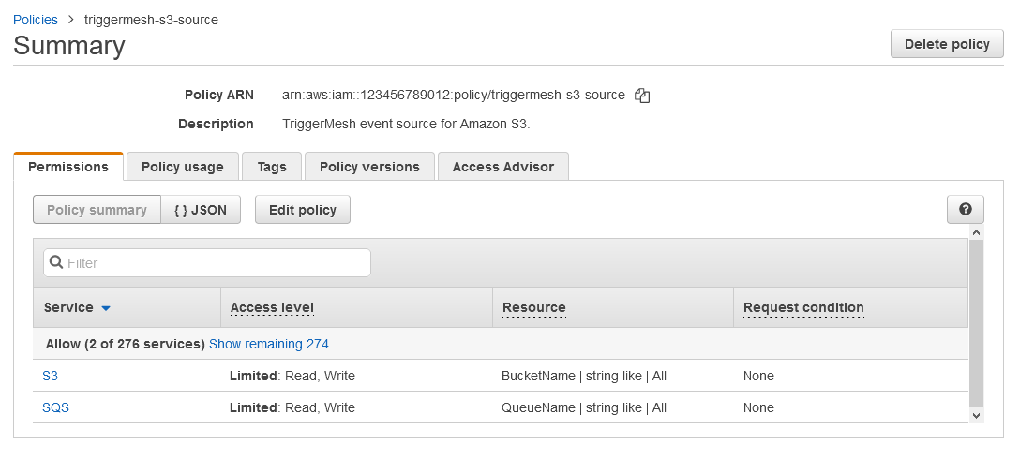
Task: Click the S3 row's BucketName resource text
Action: [584, 376]
